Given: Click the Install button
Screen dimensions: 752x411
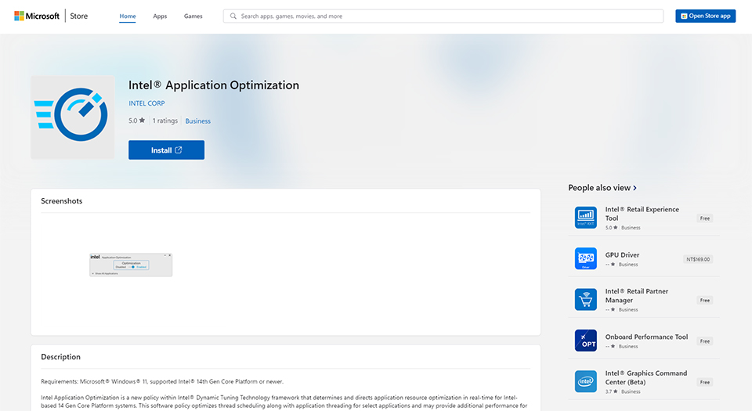Looking at the screenshot, I should click(x=166, y=150).
